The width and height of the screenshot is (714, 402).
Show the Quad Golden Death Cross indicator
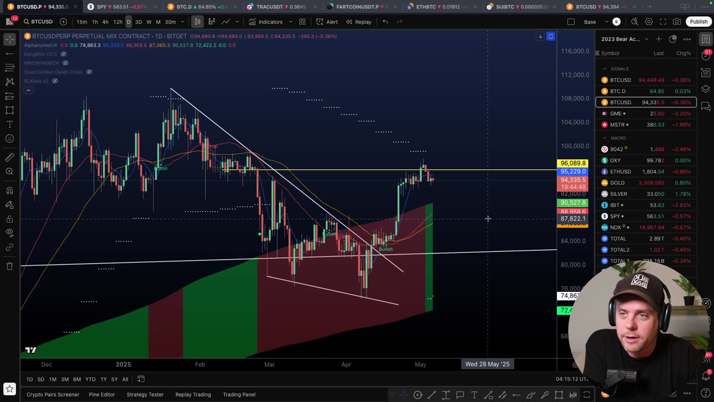[x=89, y=72]
